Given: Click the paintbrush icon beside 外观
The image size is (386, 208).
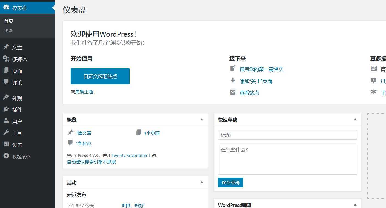Looking at the screenshot, I should [x=6, y=98].
